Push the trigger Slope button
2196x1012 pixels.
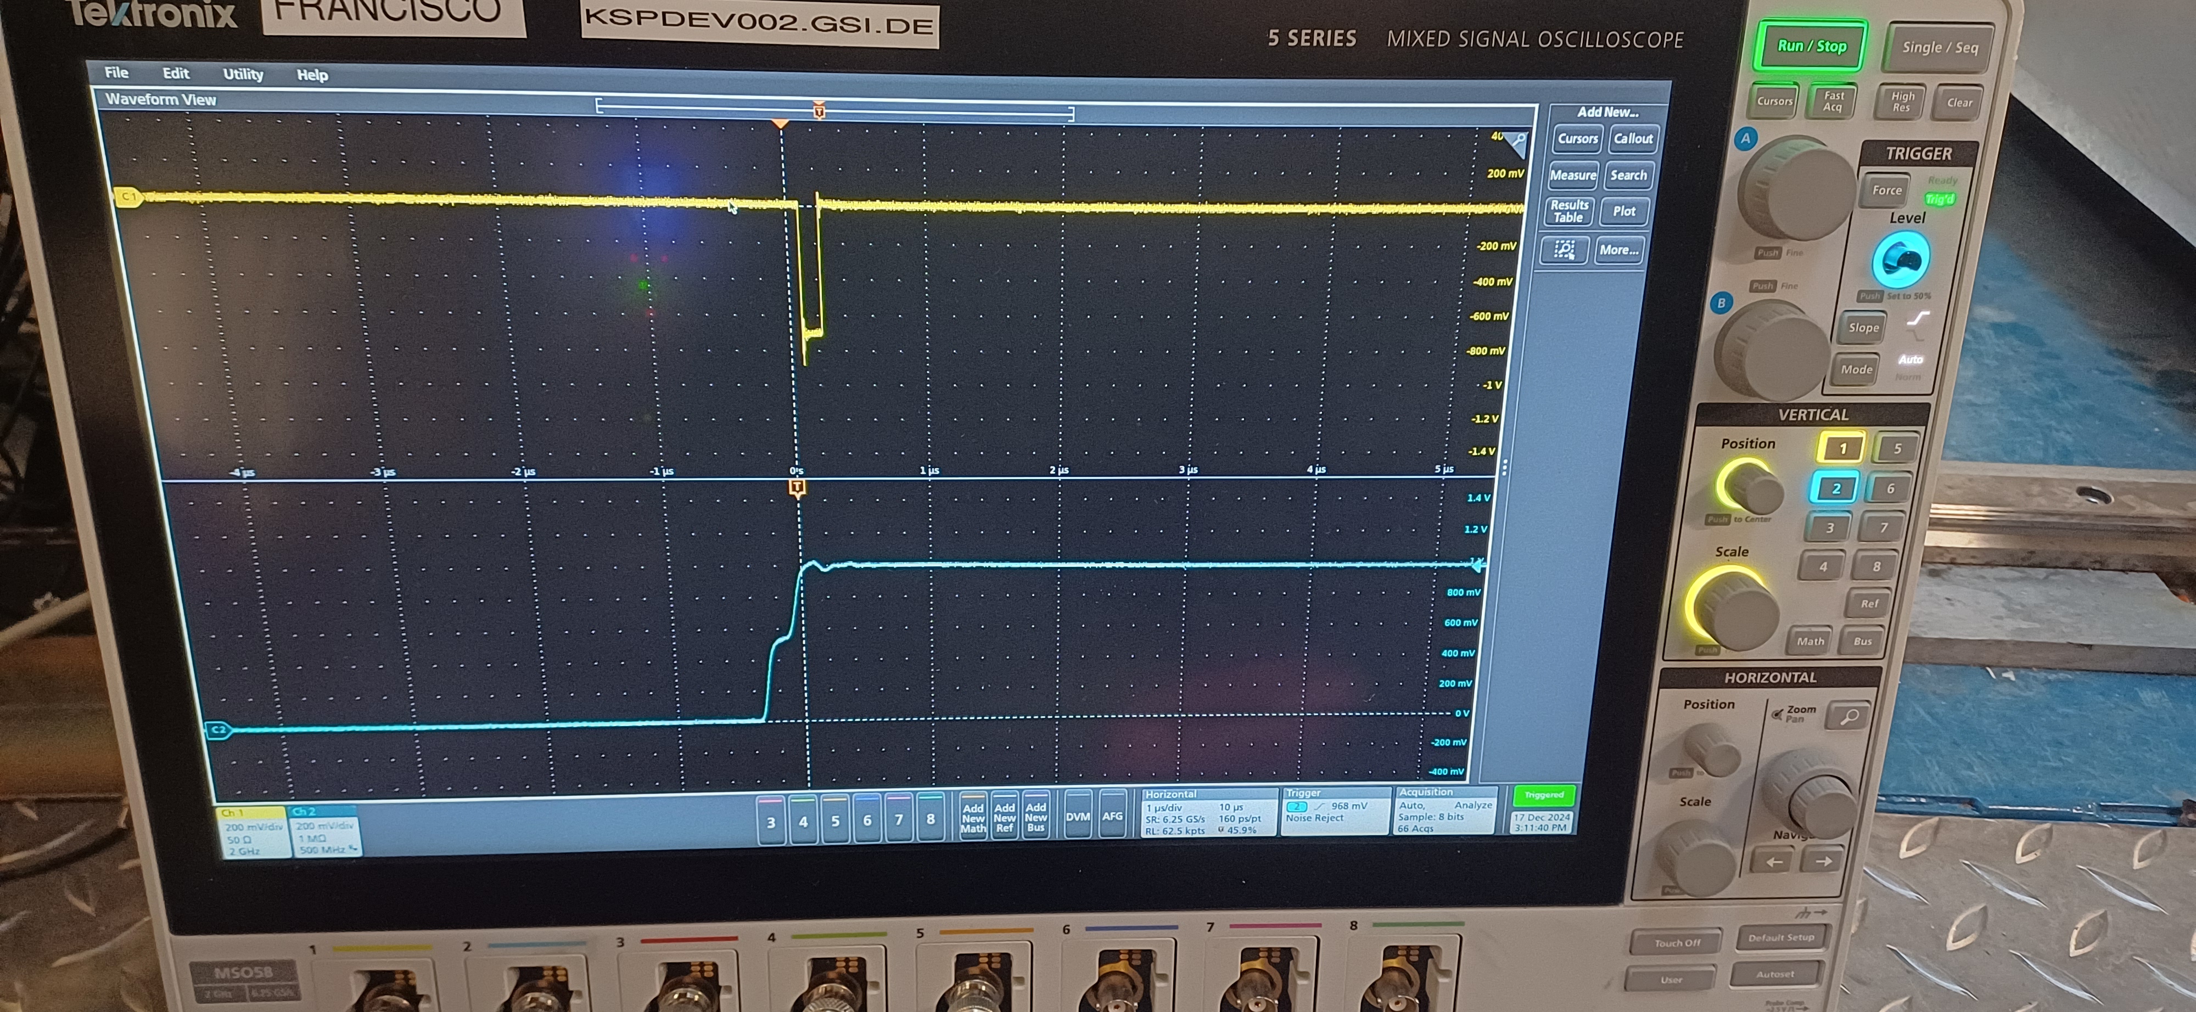[x=1863, y=328]
